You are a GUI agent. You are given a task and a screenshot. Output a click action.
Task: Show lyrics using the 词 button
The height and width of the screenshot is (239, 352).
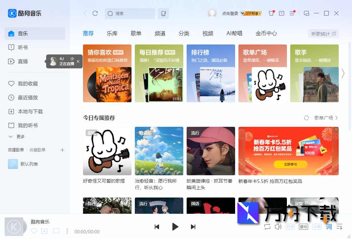329,227
